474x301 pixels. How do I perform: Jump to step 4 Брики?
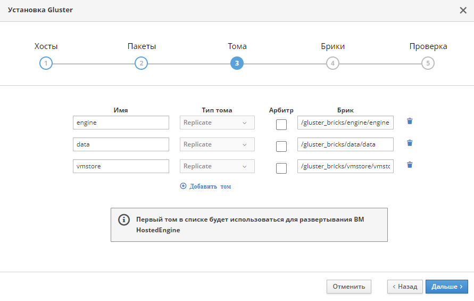332,63
